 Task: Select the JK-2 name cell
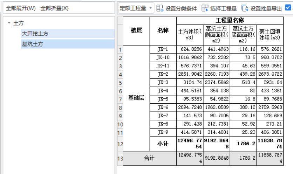[x=163, y=74]
